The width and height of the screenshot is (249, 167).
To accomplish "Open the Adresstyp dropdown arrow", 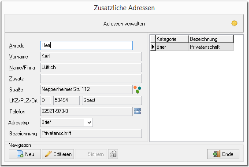I will click(x=89, y=122).
